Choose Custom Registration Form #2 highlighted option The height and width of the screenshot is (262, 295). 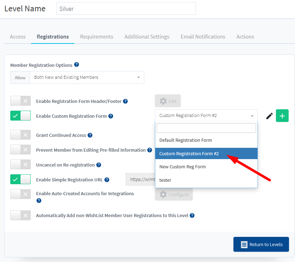click(206, 153)
